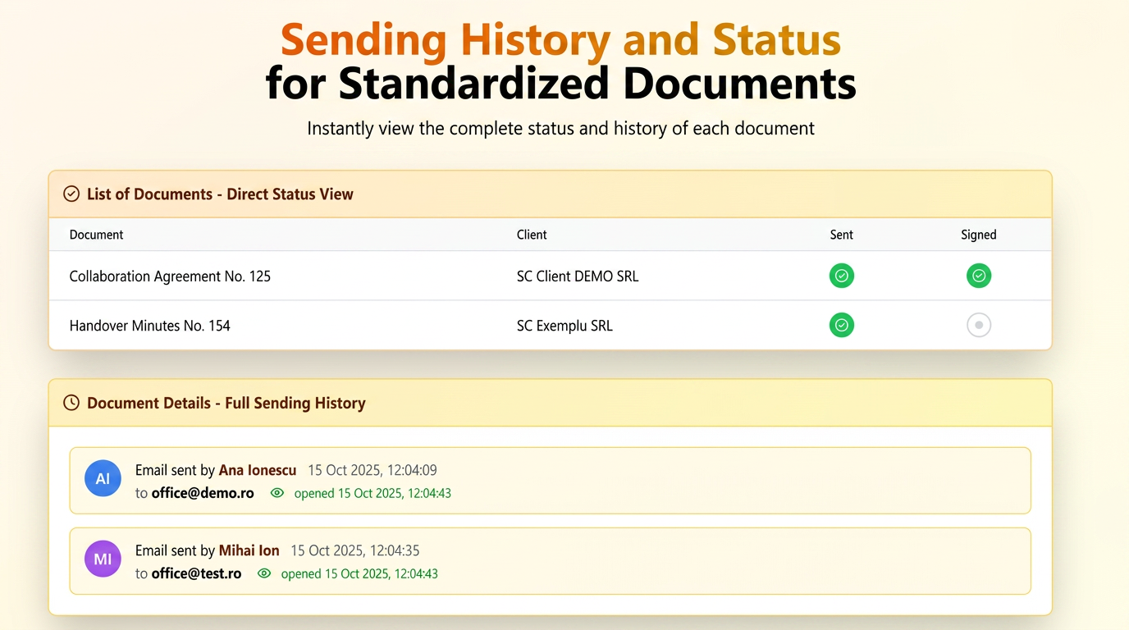Click the eye icon next to office@test.ro

pyautogui.click(x=264, y=573)
